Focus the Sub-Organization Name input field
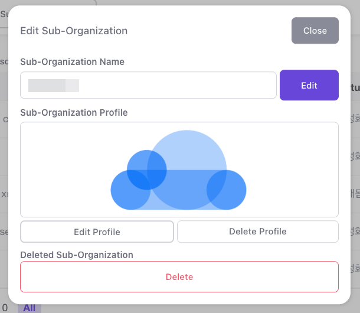This screenshot has width=360, height=313. (177, 85)
